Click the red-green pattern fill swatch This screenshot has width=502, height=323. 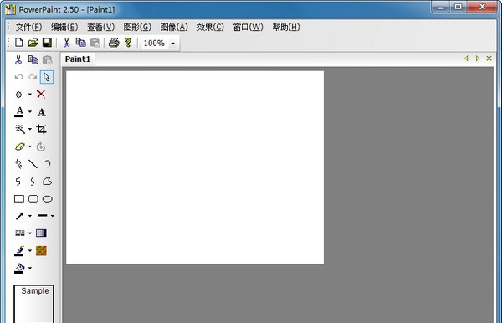pos(41,251)
